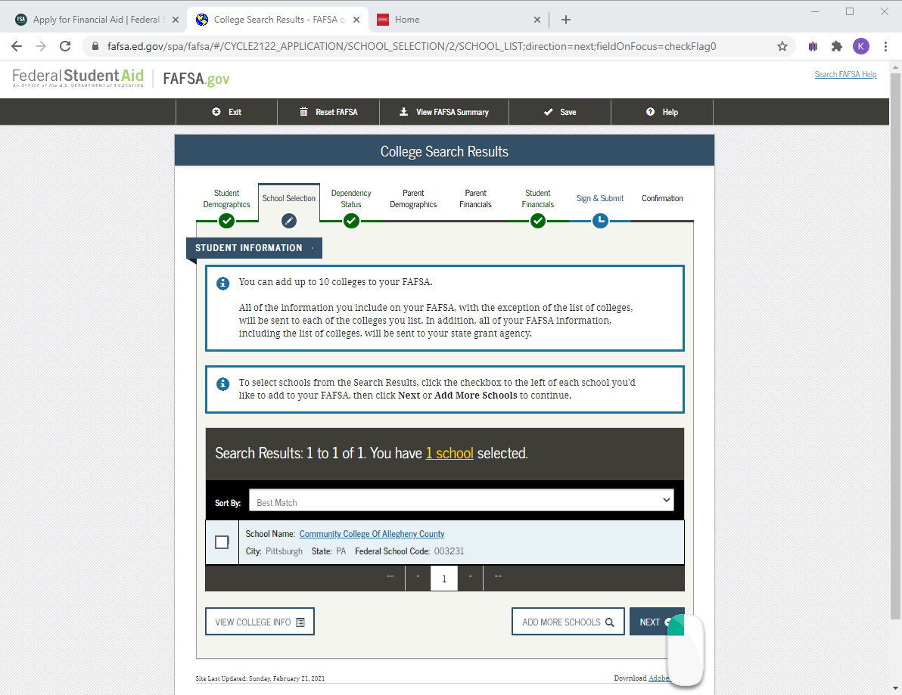The image size is (902, 695).
Task: Open the 1 school selected link
Action: [x=449, y=453]
